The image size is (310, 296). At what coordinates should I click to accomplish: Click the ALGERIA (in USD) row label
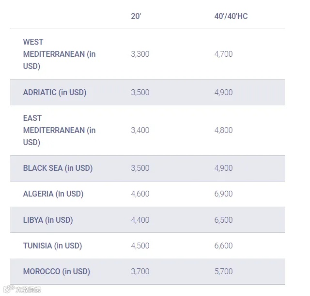53,194
